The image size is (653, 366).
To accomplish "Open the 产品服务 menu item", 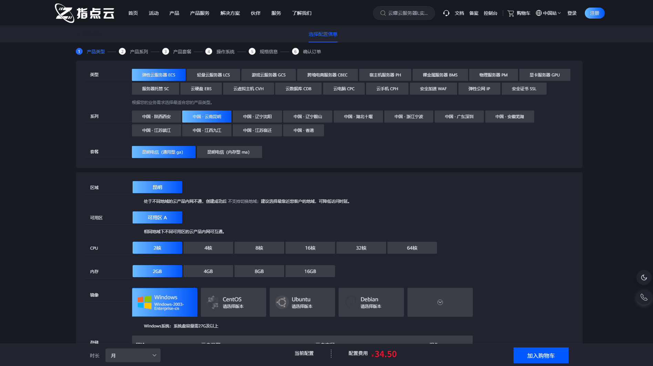I will click(x=200, y=13).
